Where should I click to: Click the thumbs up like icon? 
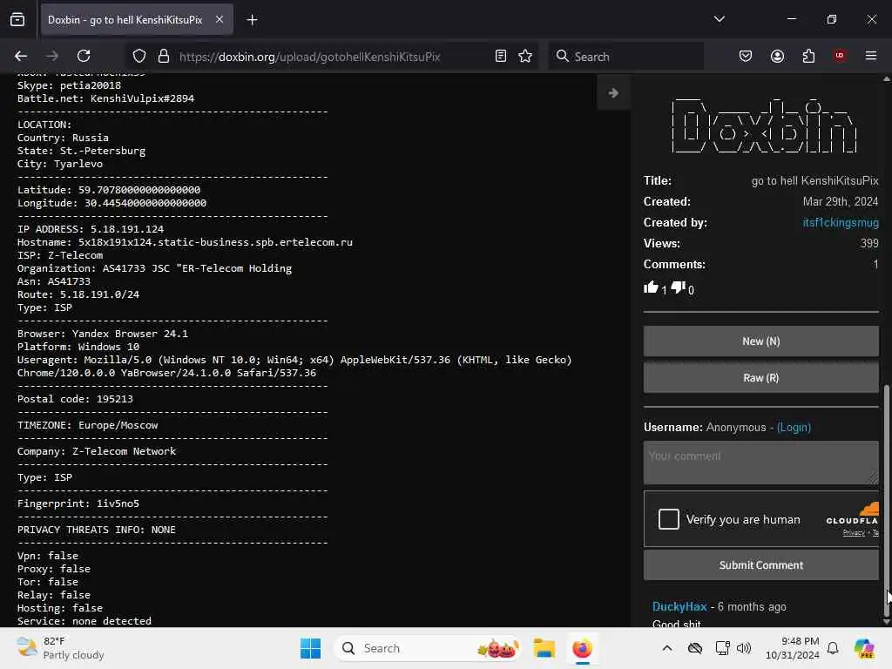point(650,287)
